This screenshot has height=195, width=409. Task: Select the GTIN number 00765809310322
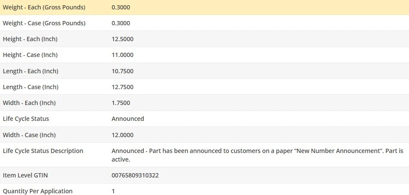pos(135,175)
